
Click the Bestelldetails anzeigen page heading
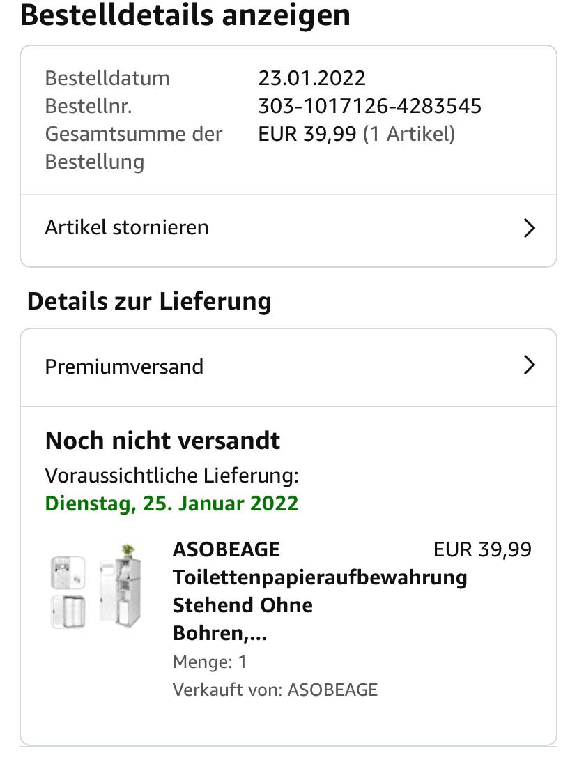pos(185,15)
